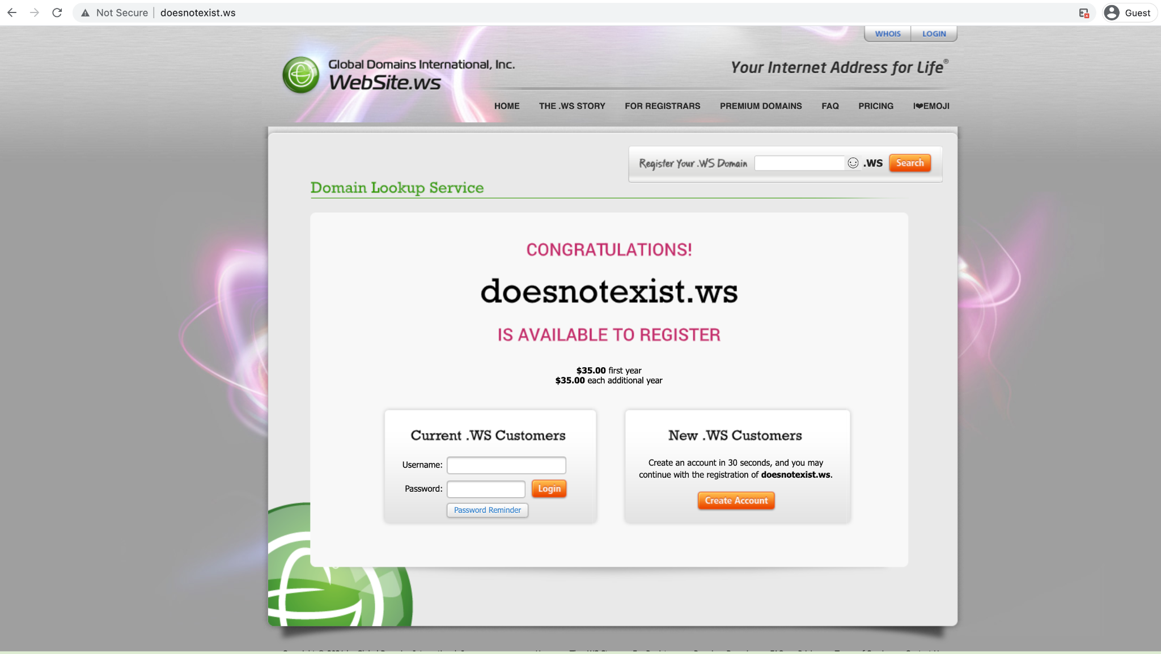
Task: Click the Search button for .WS domain
Action: tap(910, 163)
